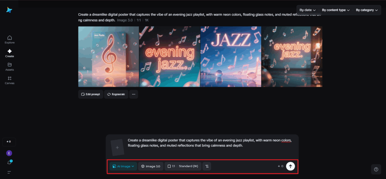
Task: Open the Canvas workspace in the sidebar
Action: pyautogui.click(x=9, y=80)
